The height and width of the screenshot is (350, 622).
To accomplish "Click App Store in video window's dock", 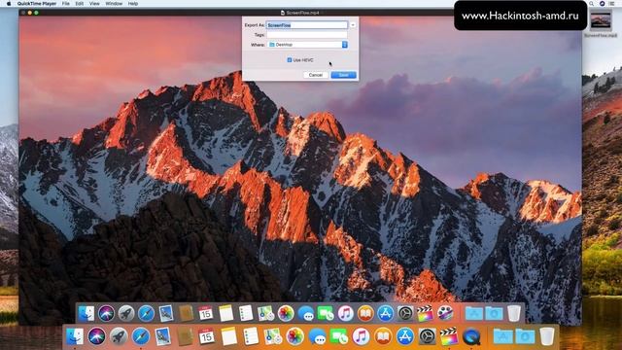I will 385,313.
